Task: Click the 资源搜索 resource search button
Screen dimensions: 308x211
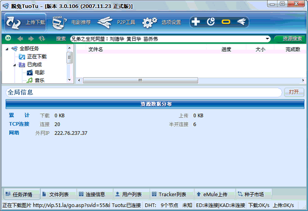Action: (x=290, y=39)
